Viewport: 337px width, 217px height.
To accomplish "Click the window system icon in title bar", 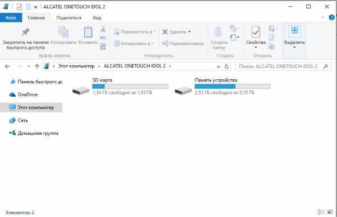I will [6, 7].
